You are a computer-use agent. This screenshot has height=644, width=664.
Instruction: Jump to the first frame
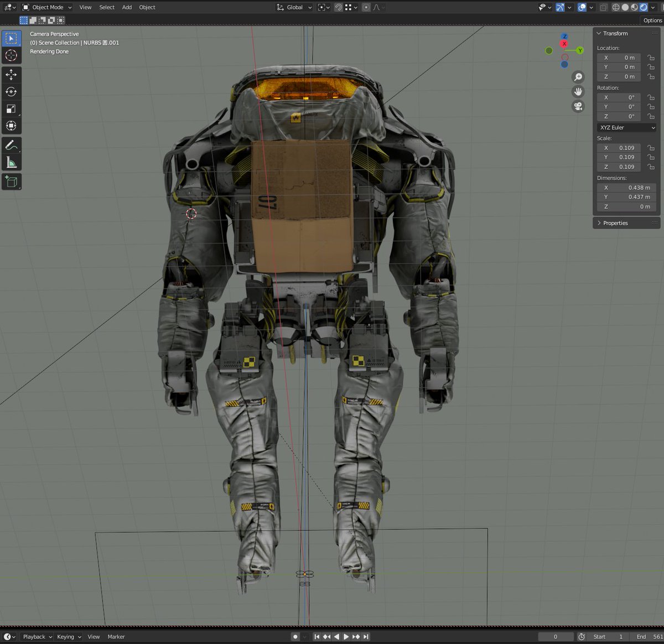[317, 637]
